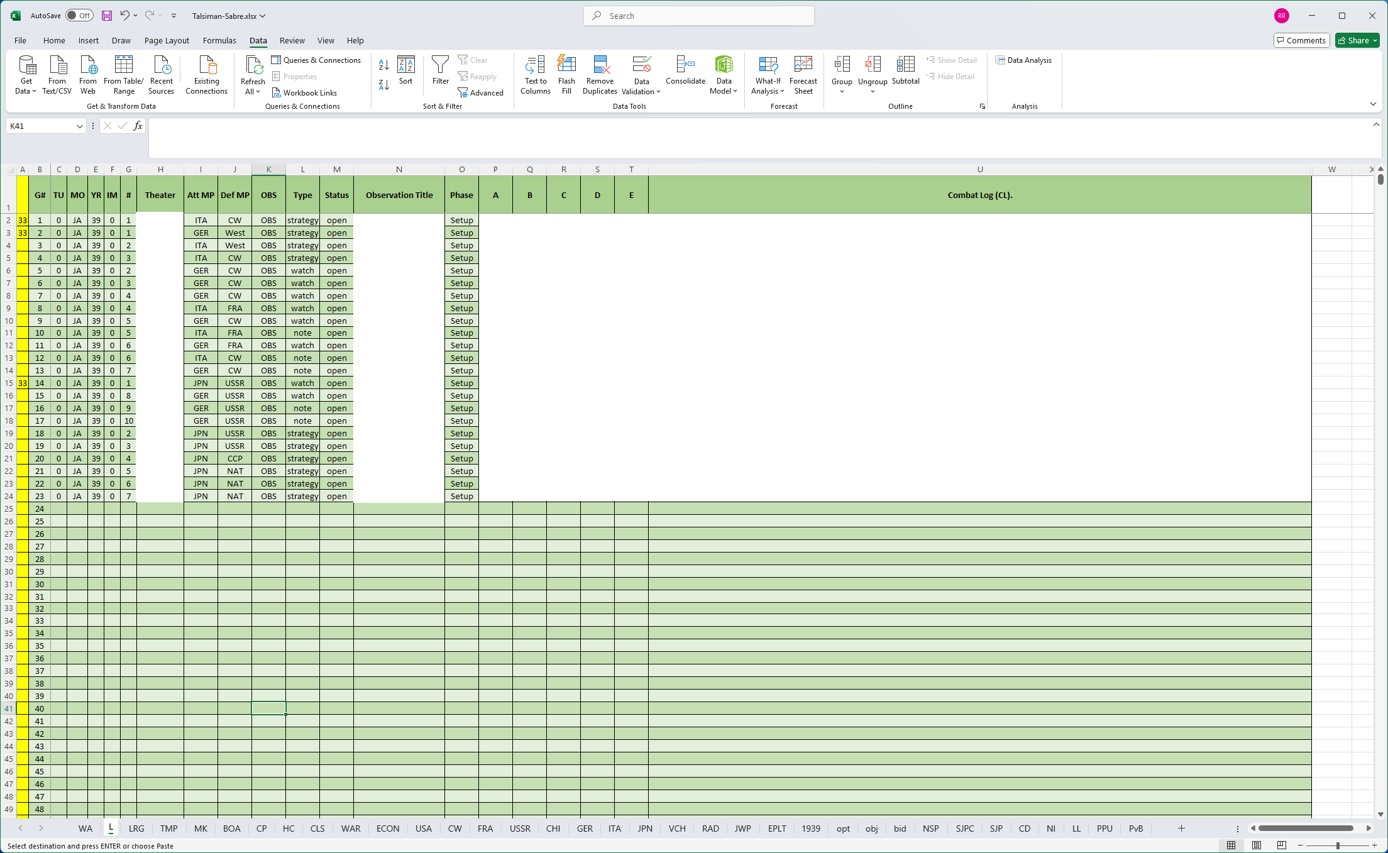This screenshot has height=853, width=1388.
Task: Toggle the AutoSave switch
Action: point(80,16)
